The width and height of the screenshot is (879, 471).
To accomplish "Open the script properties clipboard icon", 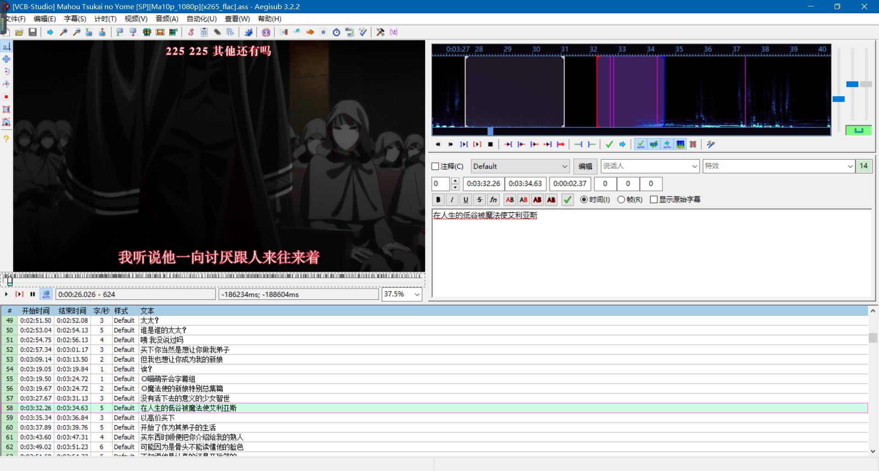I will click(204, 32).
